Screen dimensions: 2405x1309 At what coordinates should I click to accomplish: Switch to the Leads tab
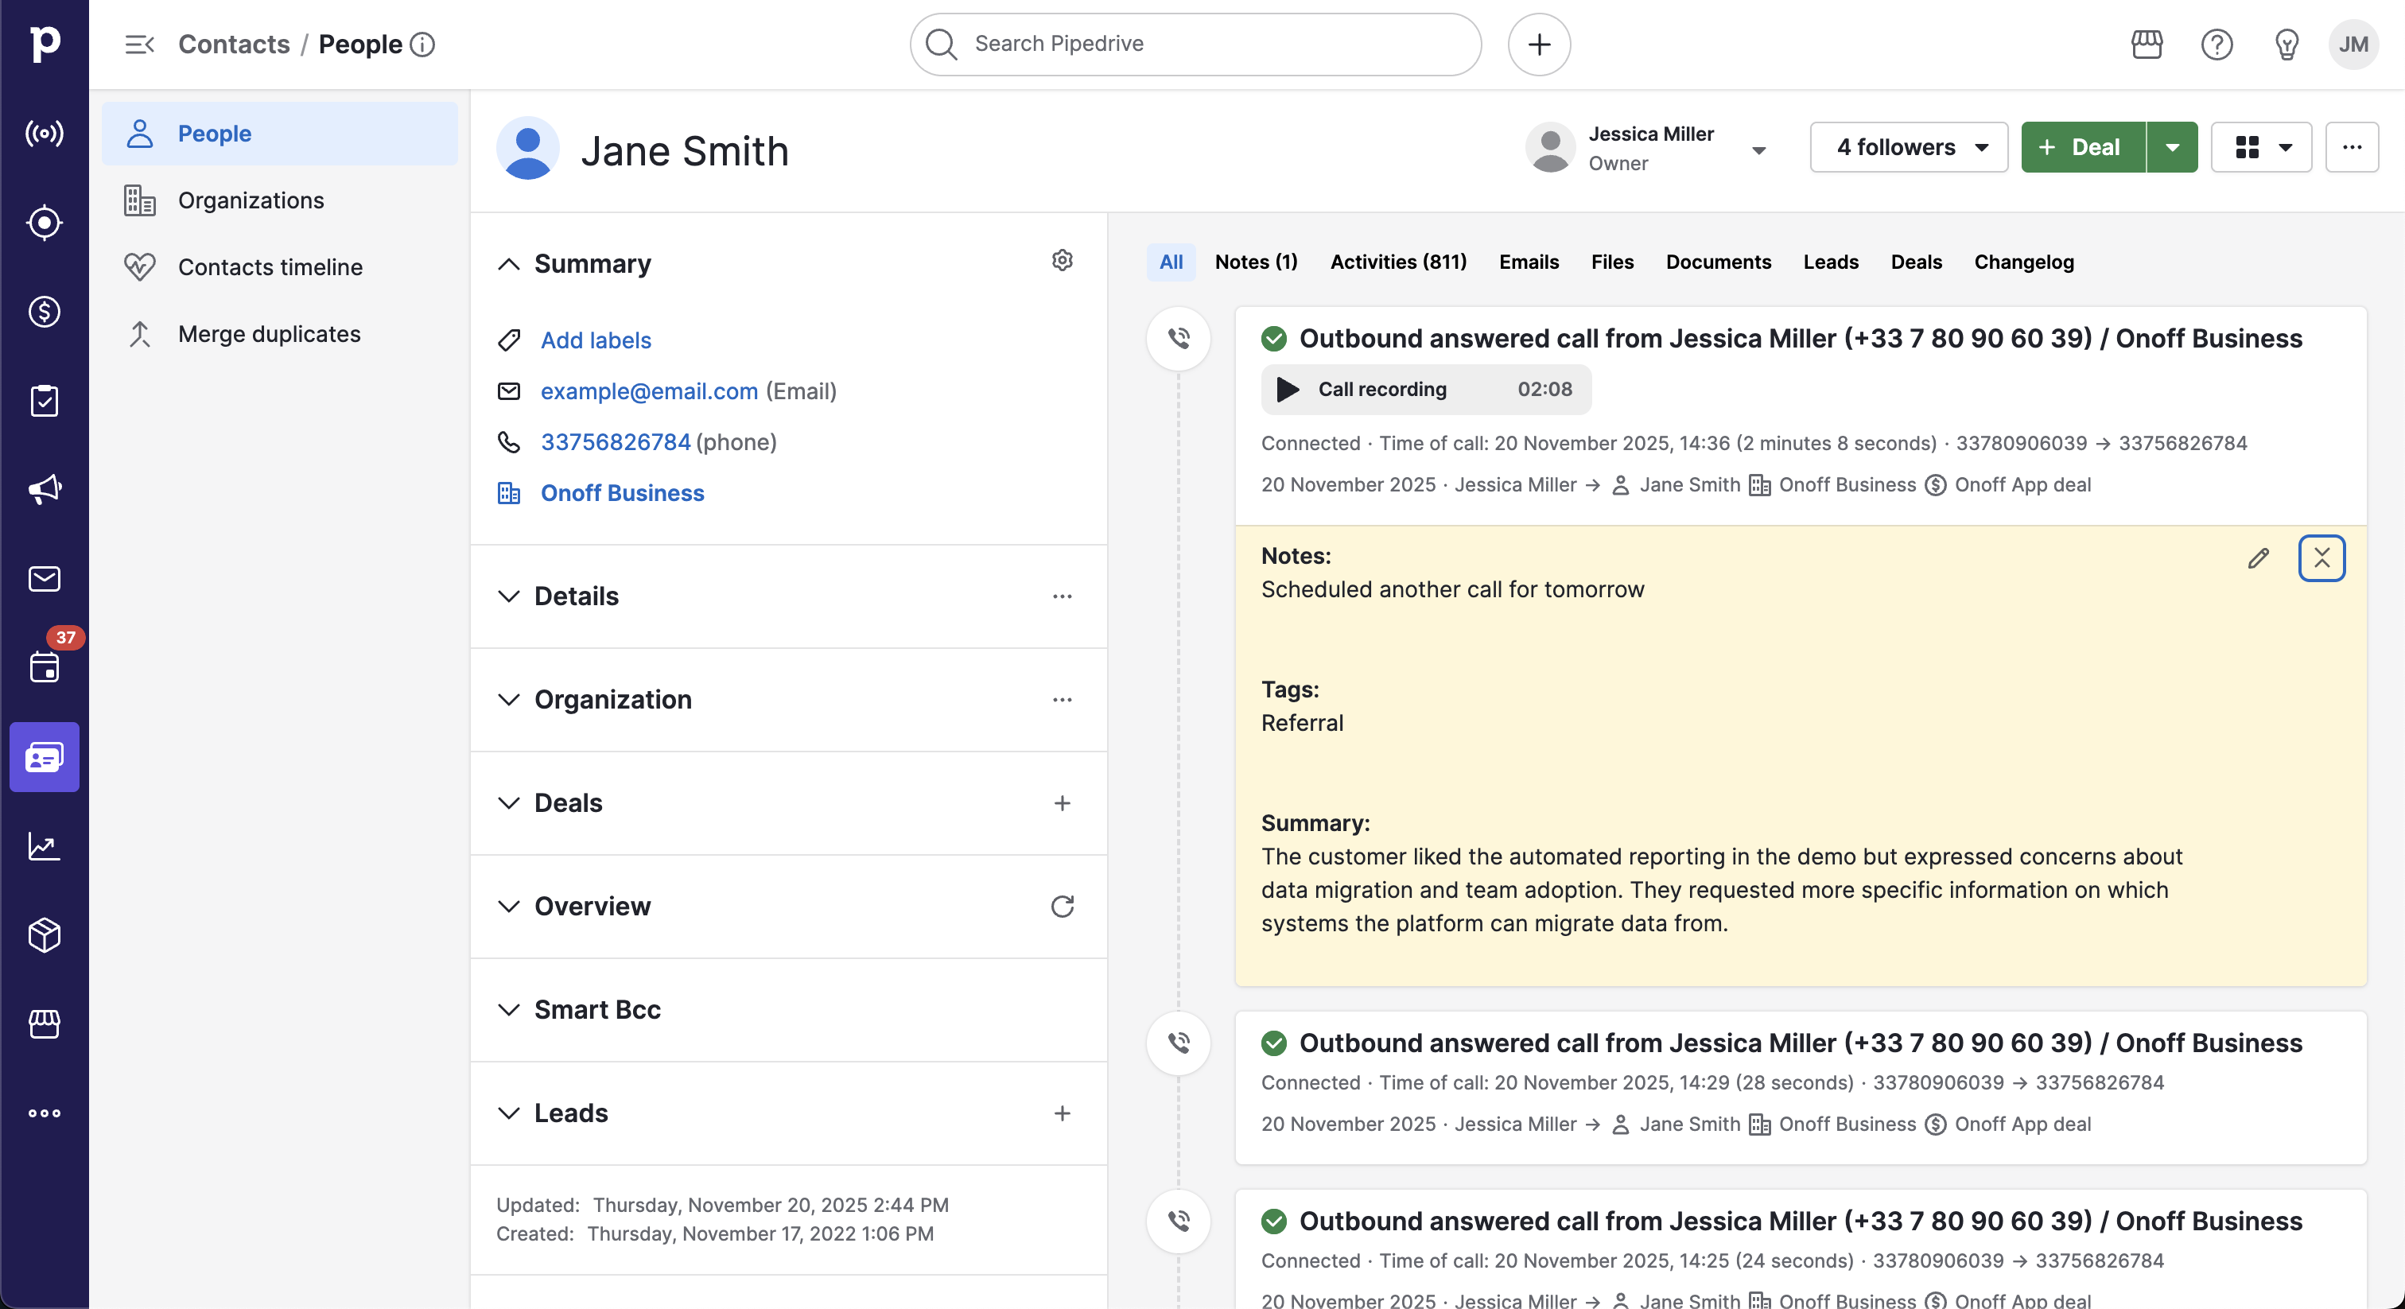(x=1830, y=262)
